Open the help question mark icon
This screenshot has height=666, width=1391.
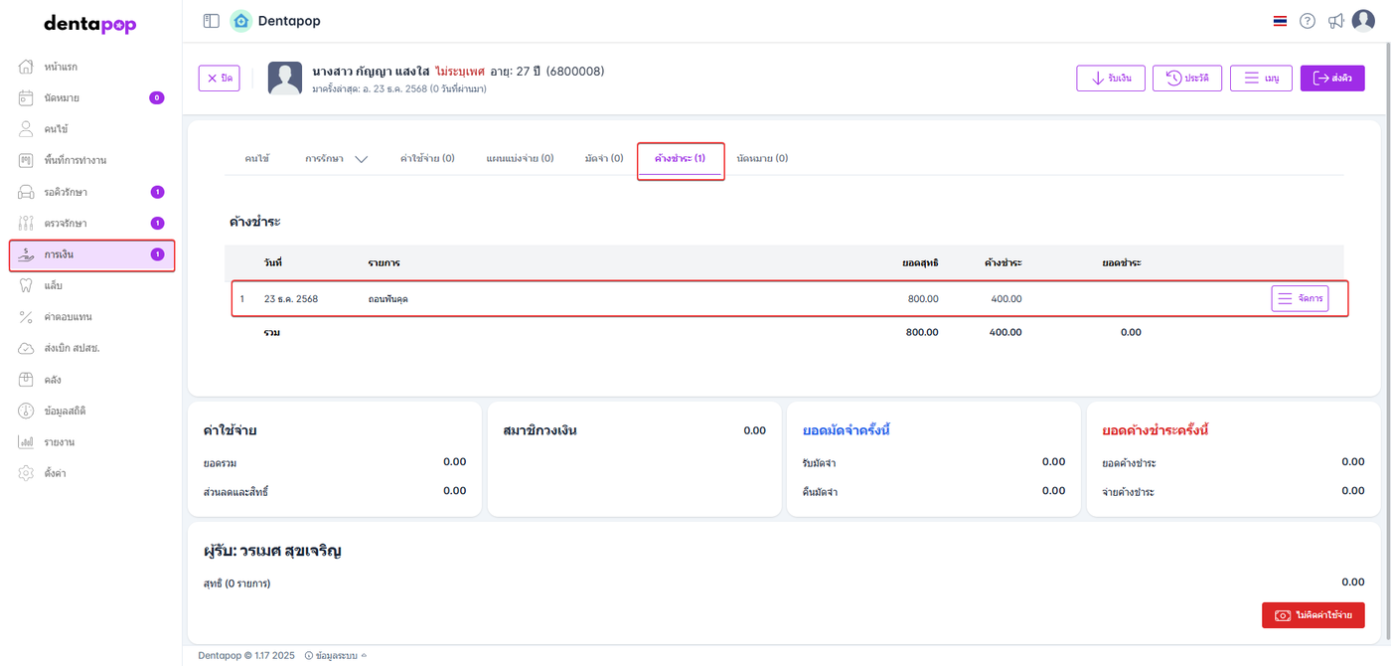coord(1308,21)
